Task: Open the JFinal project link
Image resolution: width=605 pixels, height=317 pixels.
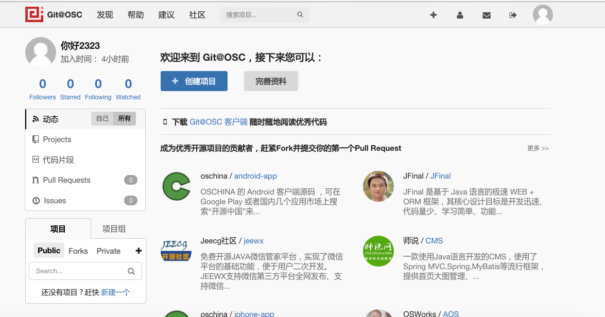Action: click(x=440, y=176)
